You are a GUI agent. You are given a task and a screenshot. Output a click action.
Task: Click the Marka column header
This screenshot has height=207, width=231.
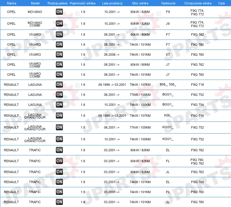(x=12, y=3)
